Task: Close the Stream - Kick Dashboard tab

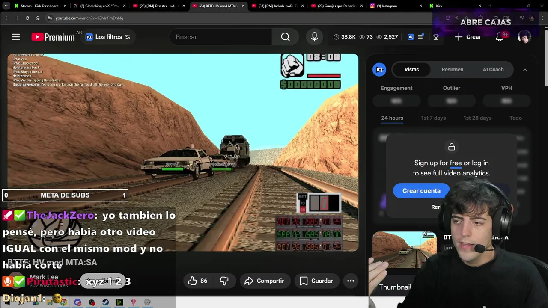Action: (65, 6)
